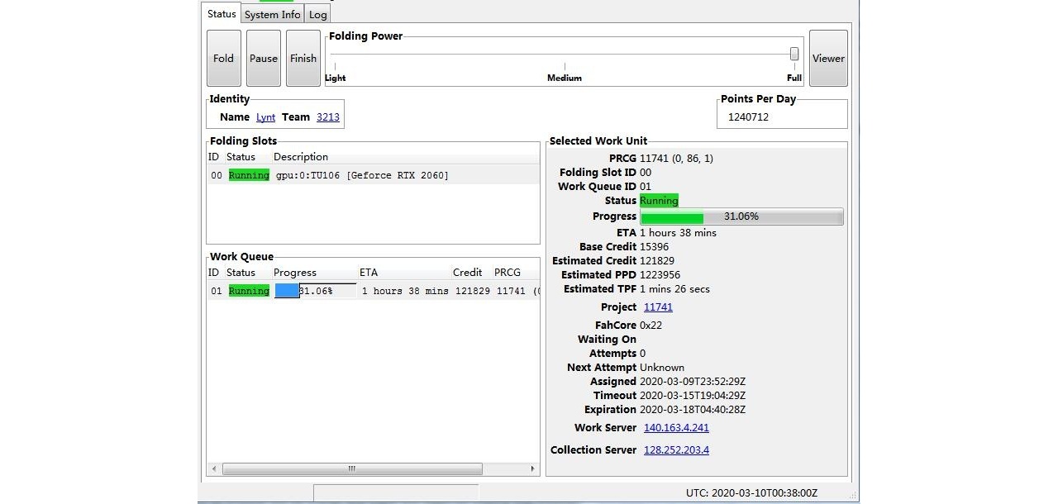Click the Fold button
Image resolution: width=1058 pixels, height=504 pixels.
pyautogui.click(x=224, y=59)
